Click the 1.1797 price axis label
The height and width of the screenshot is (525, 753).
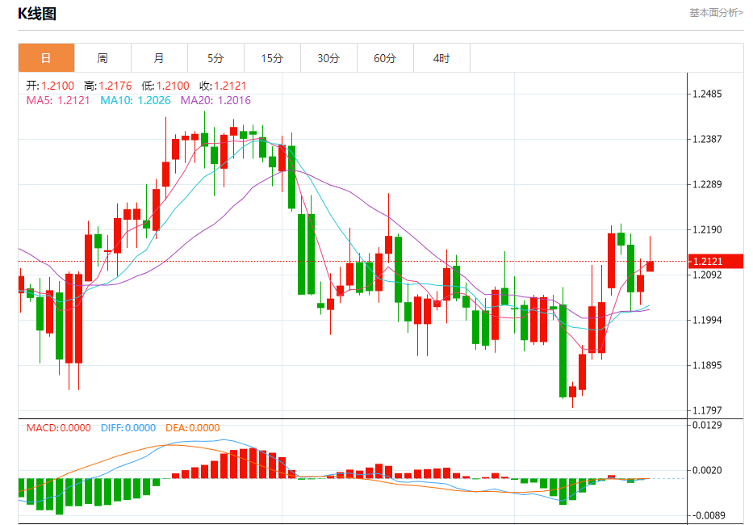[707, 410]
